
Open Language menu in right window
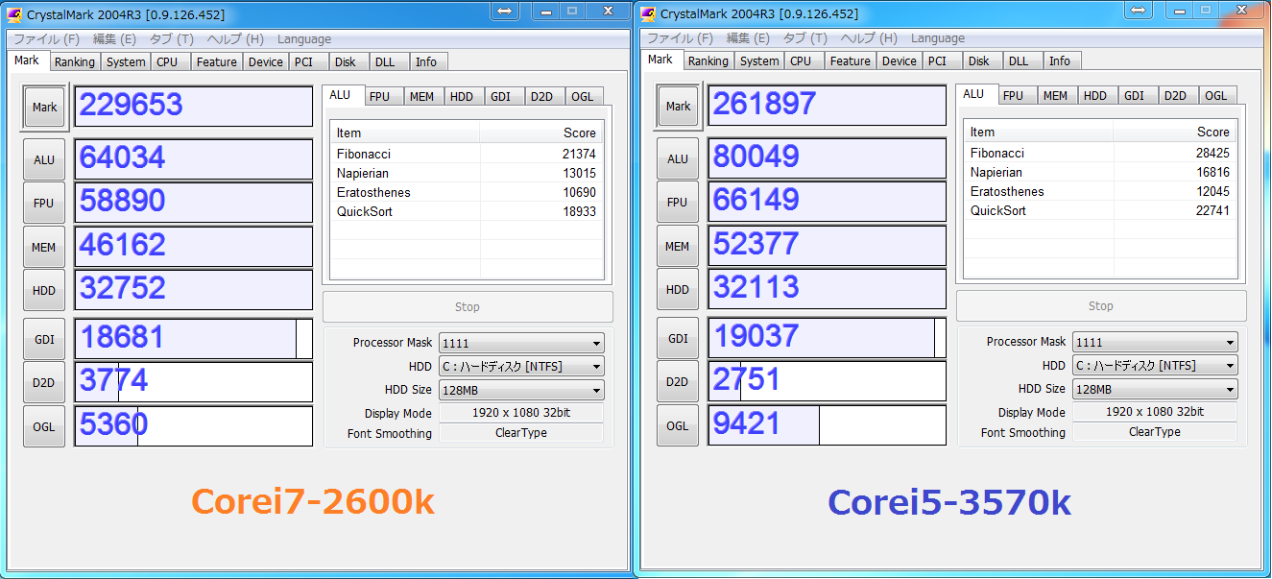938,38
